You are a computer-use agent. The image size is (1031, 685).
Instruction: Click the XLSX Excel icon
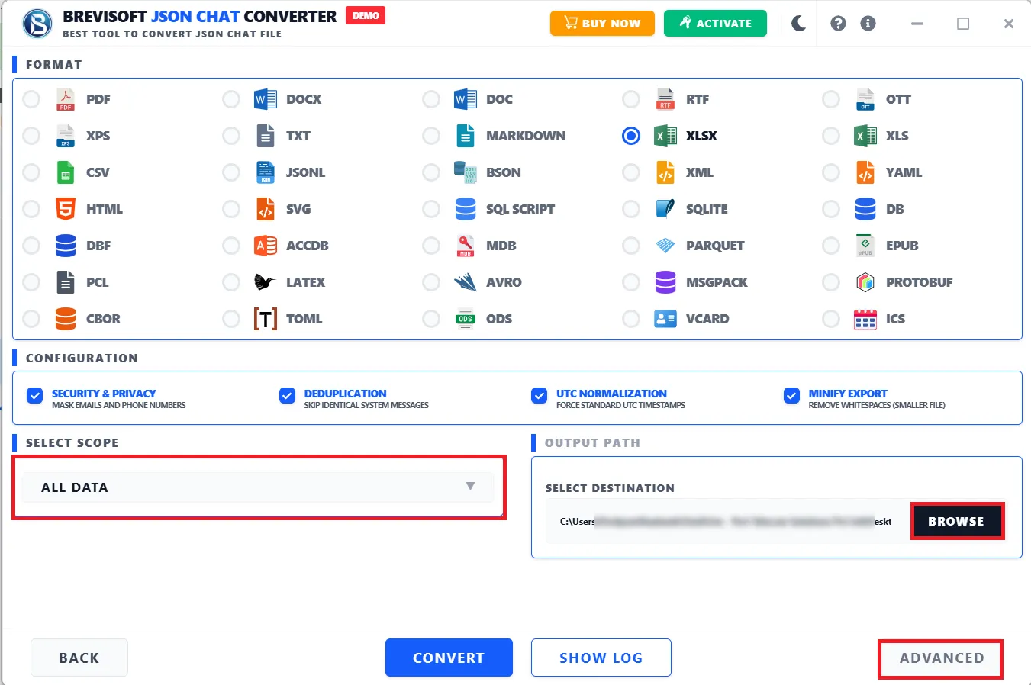pos(665,136)
